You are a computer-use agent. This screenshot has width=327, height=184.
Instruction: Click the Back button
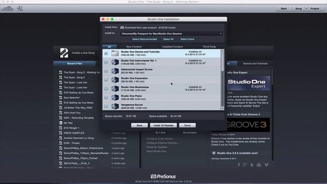coord(139,125)
